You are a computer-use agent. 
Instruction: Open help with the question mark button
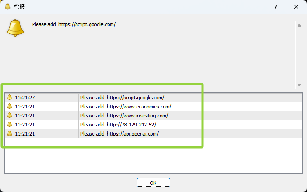click(276, 7)
